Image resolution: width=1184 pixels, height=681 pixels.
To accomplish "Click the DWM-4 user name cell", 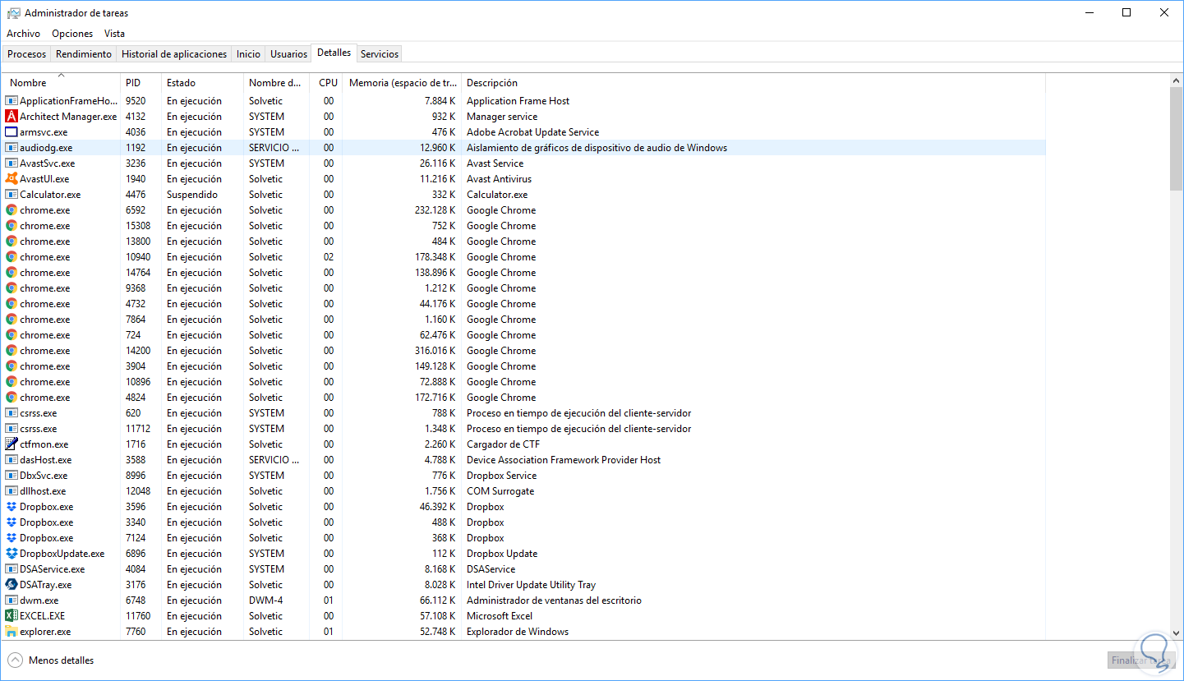I will [265, 600].
